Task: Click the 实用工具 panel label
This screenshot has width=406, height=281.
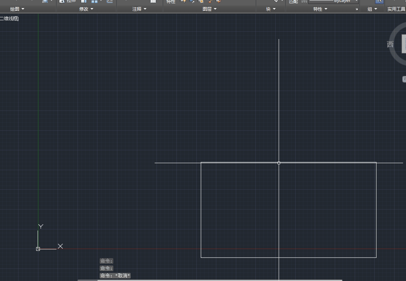Action: pyautogui.click(x=396, y=9)
